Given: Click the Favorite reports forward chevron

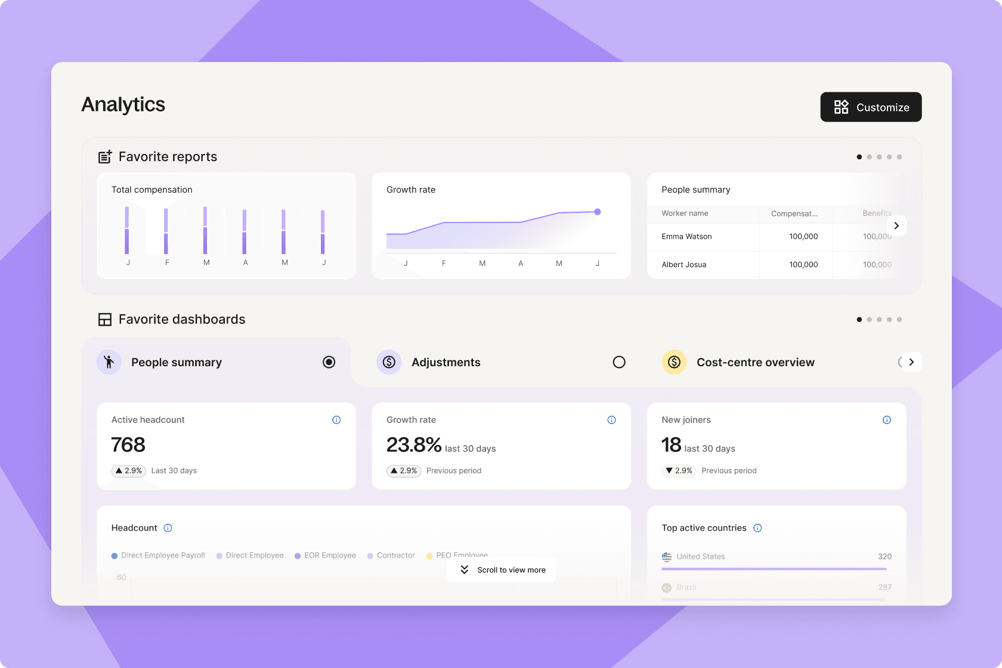Looking at the screenshot, I should [896, 225].
